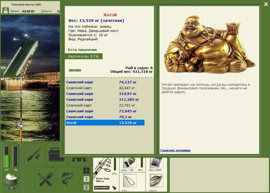The width and height of the screenshot is (270, 193).
Task: Click the reel thumbnail with power 180
Action: 130,163
